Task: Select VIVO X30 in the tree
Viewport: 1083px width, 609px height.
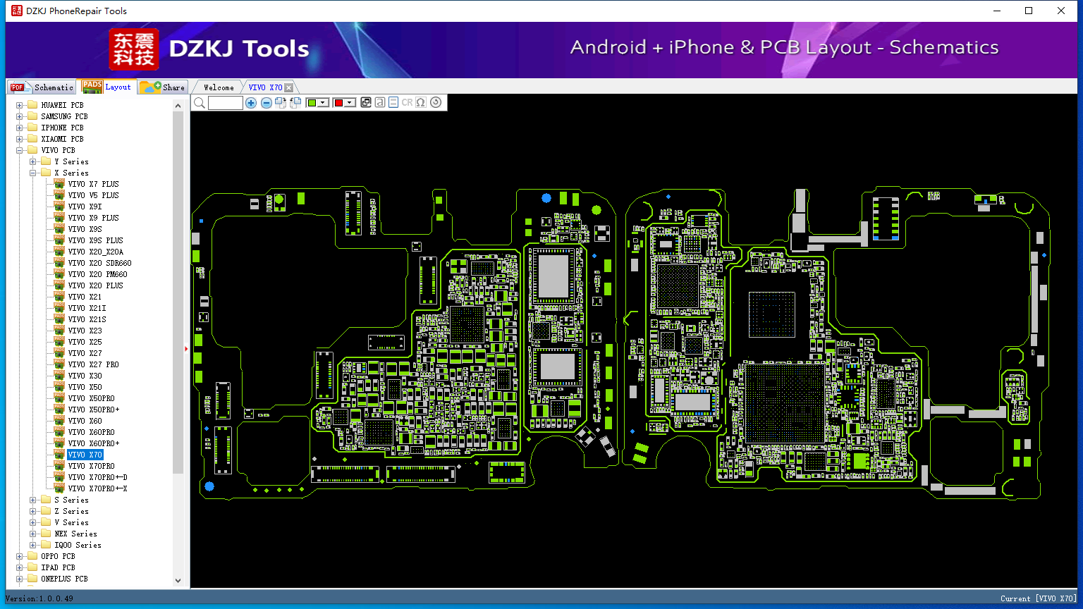Action: pos(85,376)
